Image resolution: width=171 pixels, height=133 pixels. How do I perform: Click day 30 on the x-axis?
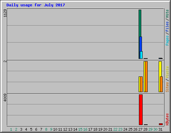pos(155,129)
